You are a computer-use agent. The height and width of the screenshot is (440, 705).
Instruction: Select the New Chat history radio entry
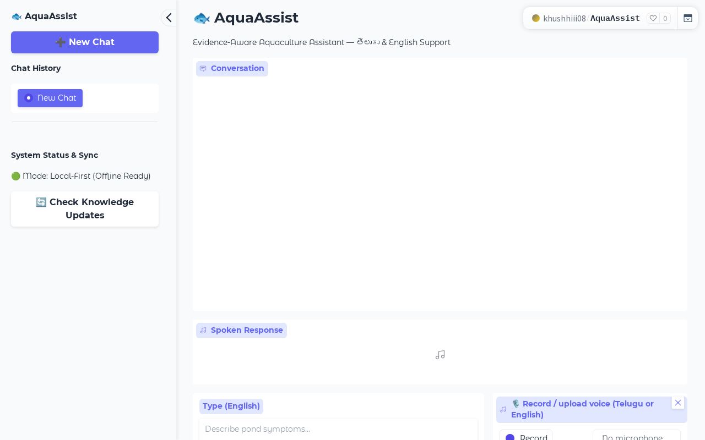pos(50,98)
